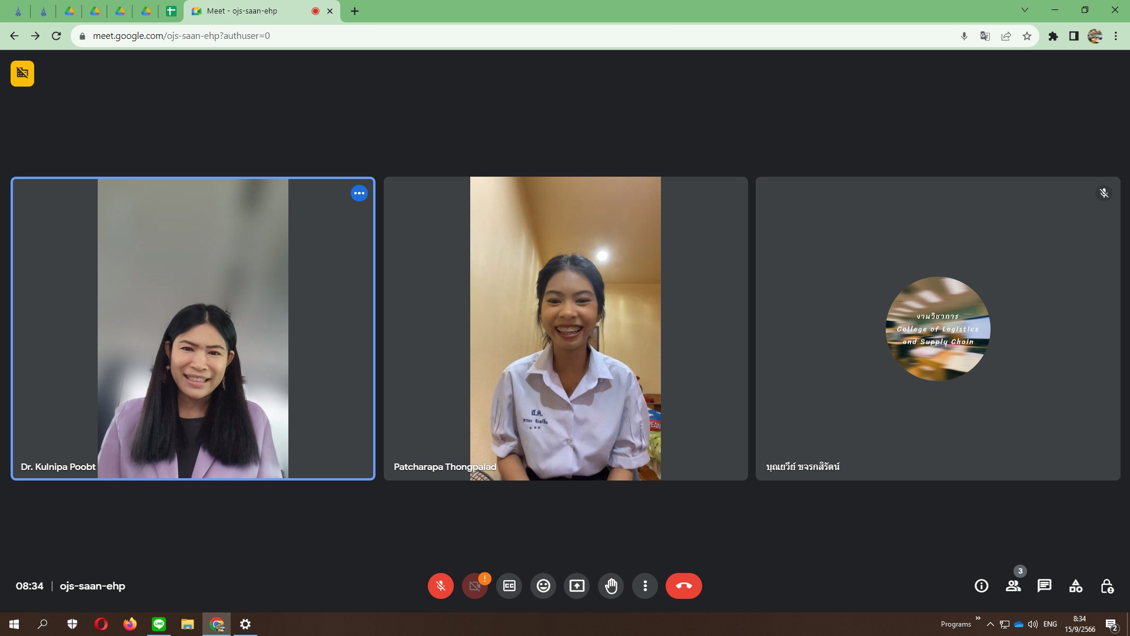Open the Activities shapes icon
Viewport: 1130px width, 636px height.
coord(1075,586)
